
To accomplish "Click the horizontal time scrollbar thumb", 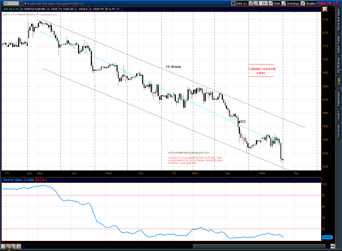I will click(x=260, y=246).
